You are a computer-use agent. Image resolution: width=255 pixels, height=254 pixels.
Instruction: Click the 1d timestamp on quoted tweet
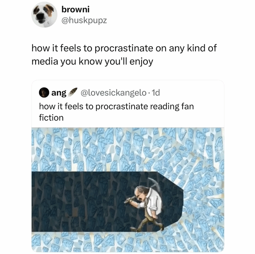pyautogui.click(x=156, y=93)
